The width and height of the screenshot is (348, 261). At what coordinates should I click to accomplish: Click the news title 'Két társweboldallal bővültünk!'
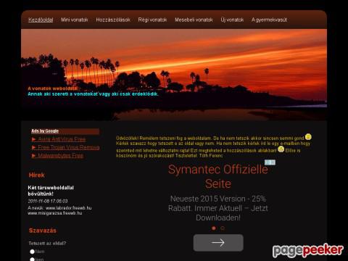[51, 191]
